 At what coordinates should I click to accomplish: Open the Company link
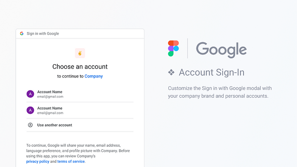94,76
